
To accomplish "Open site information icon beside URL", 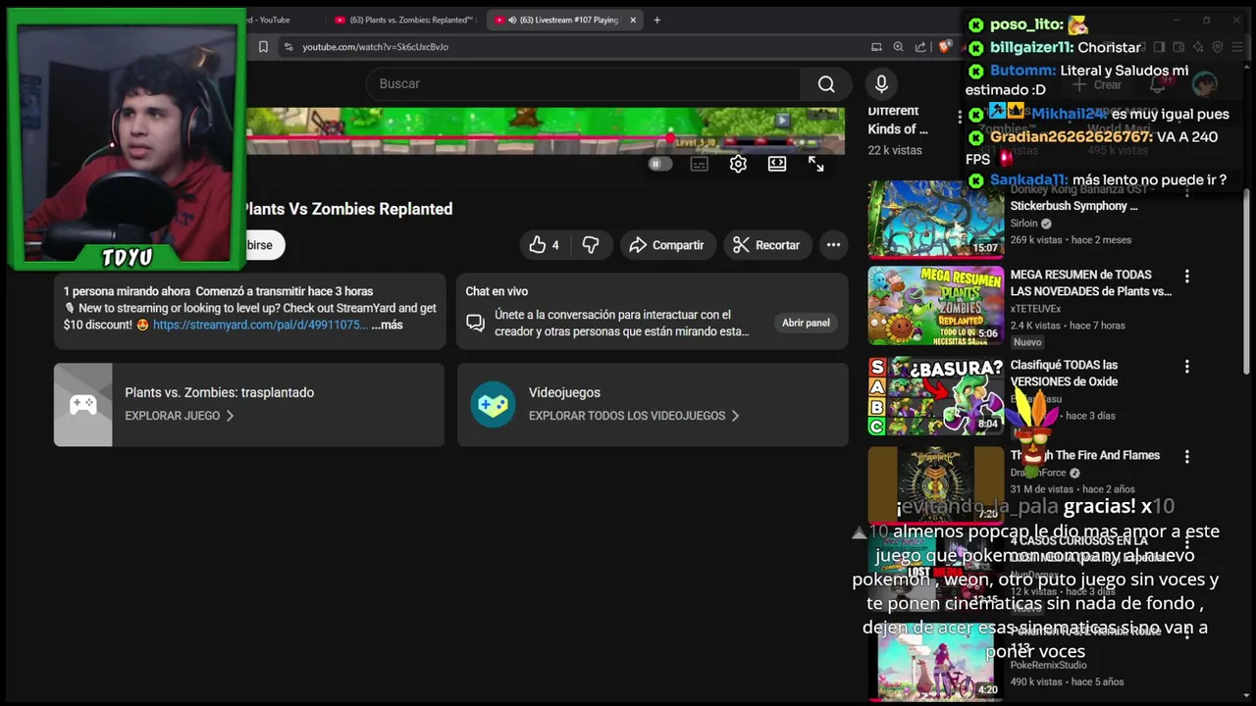I will tap(288, 47).
